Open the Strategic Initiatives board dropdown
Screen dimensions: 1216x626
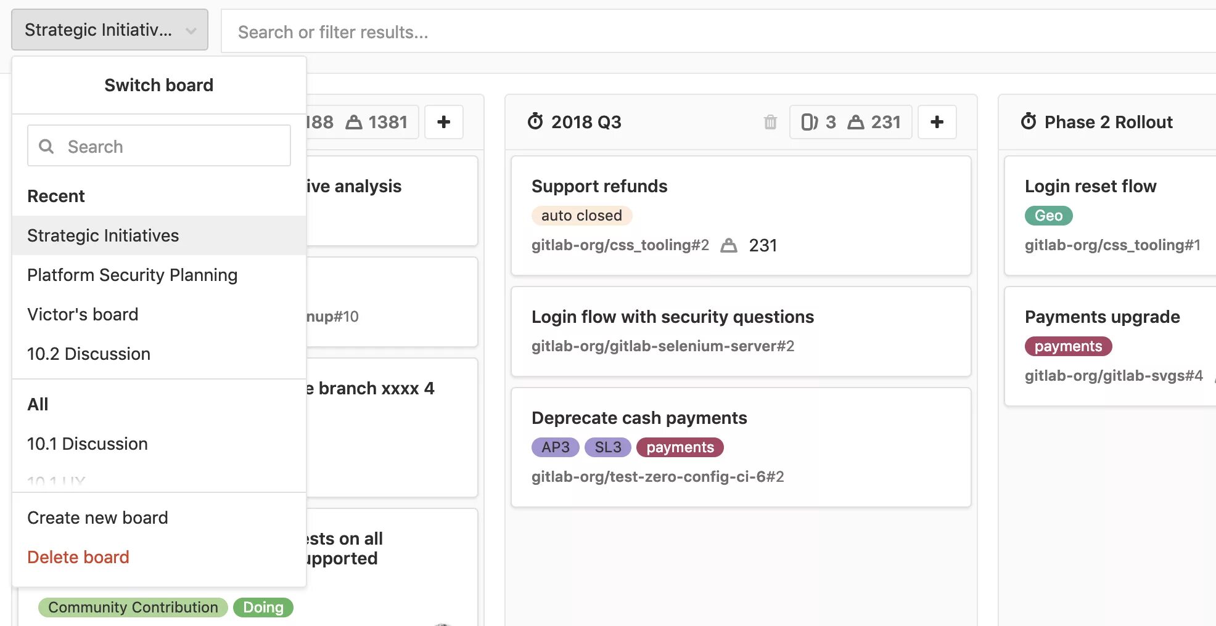tap(110, 30)
